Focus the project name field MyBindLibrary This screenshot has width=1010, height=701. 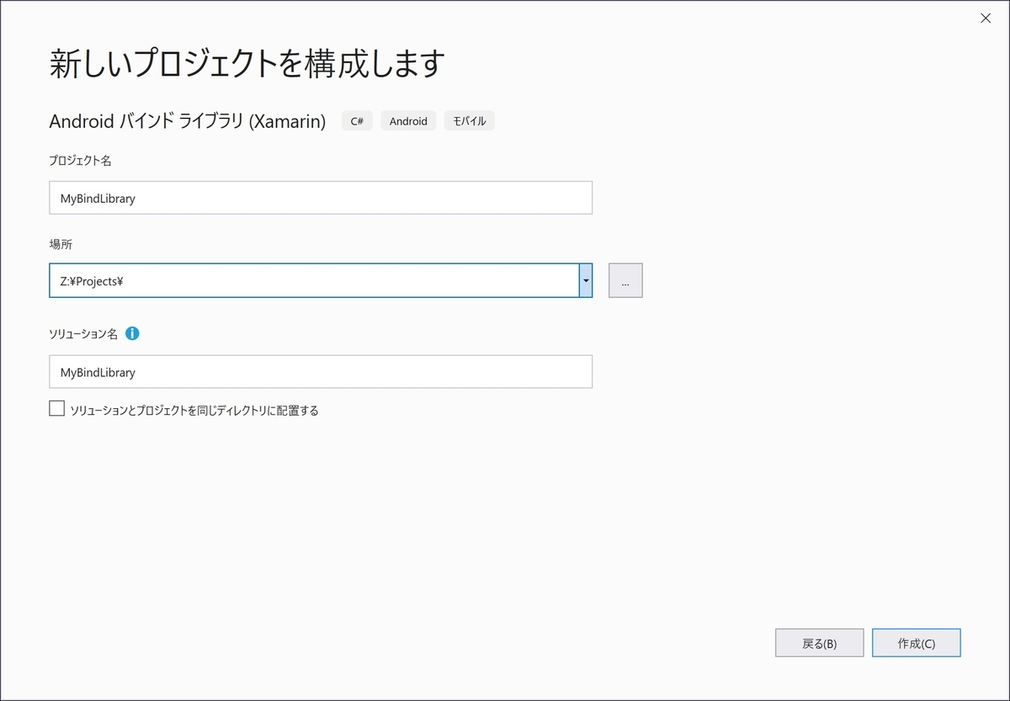[321, 198]
